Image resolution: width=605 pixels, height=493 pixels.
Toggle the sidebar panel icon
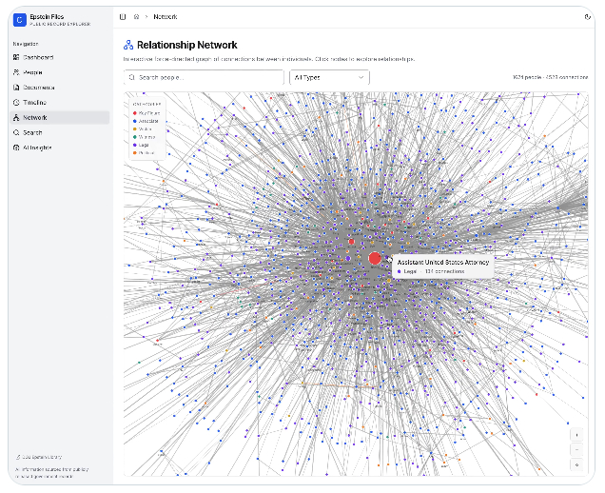[123, 17]
